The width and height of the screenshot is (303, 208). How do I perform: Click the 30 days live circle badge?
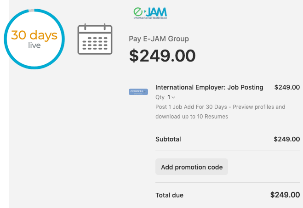[x=34, y=39]
